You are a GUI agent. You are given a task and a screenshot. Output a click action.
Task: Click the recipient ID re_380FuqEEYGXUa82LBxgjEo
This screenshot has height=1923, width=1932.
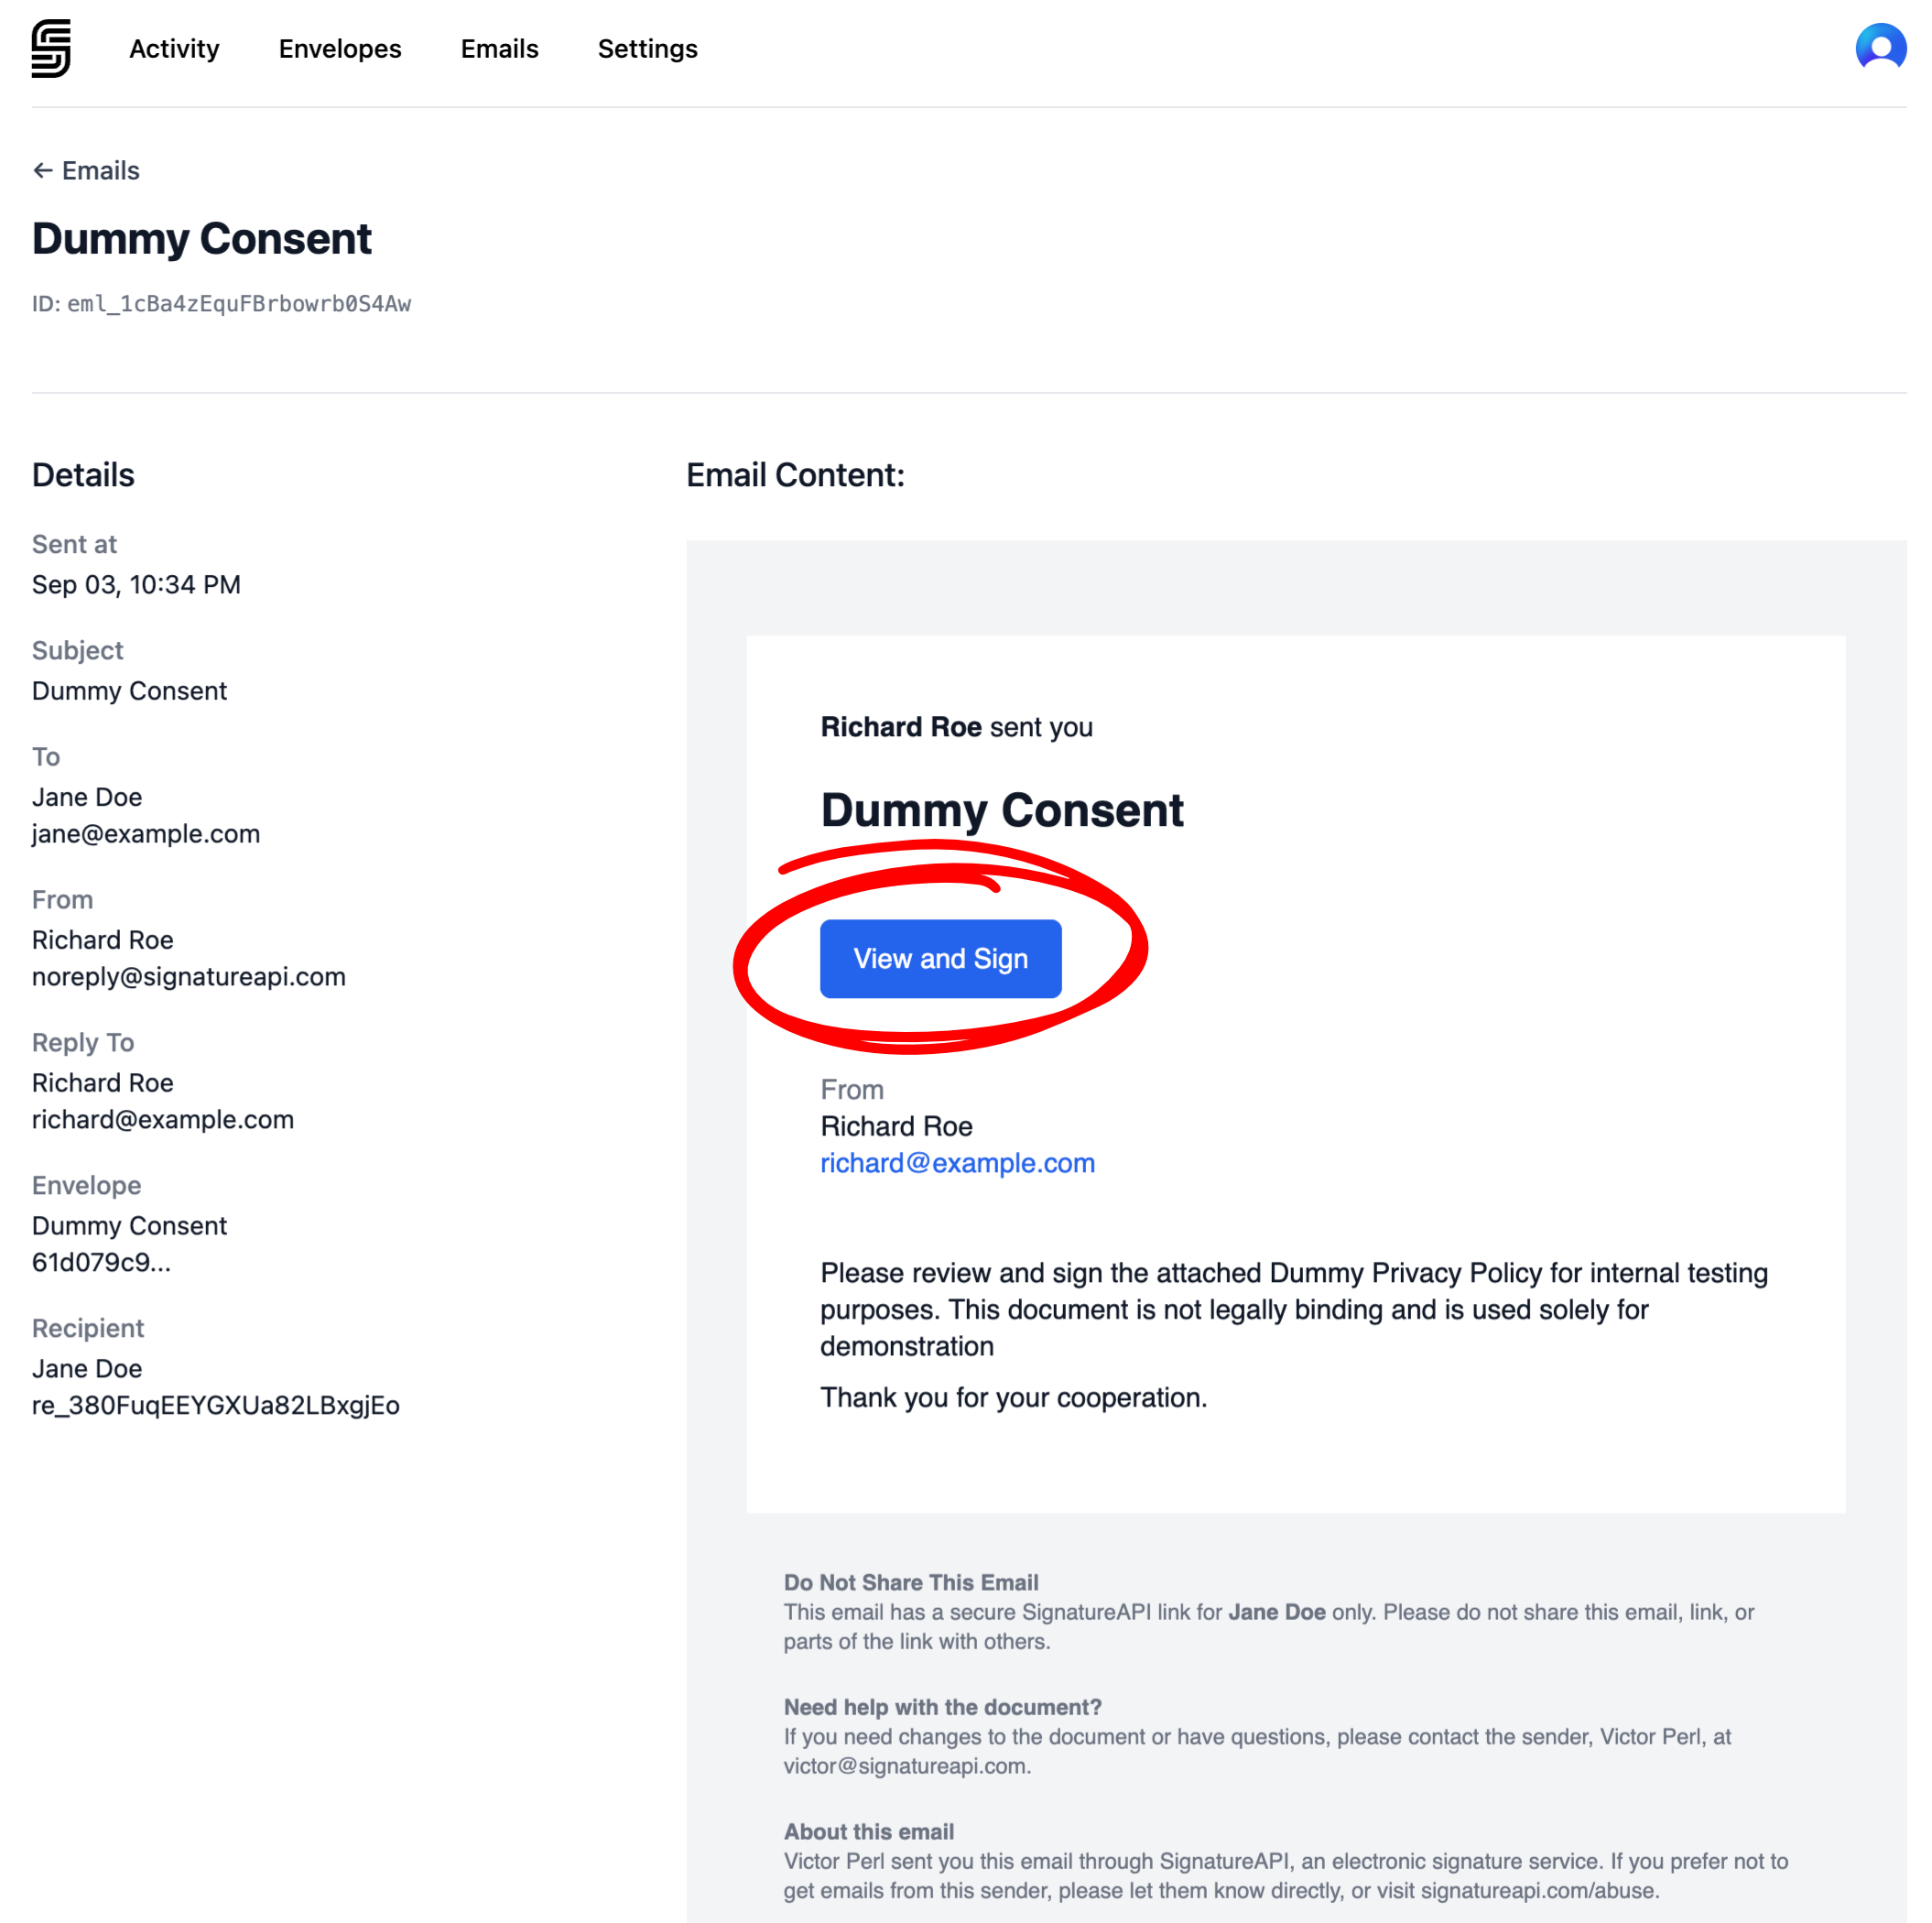tap(216, 1405)
